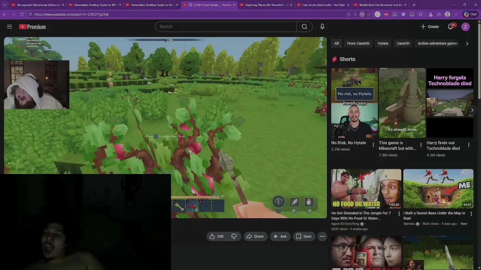The height and width of the screenshot is (270, 481).
Task: Open No Risk, No Hytale short thumbnail
Action: pyautogui.click(x=354, y=103)
